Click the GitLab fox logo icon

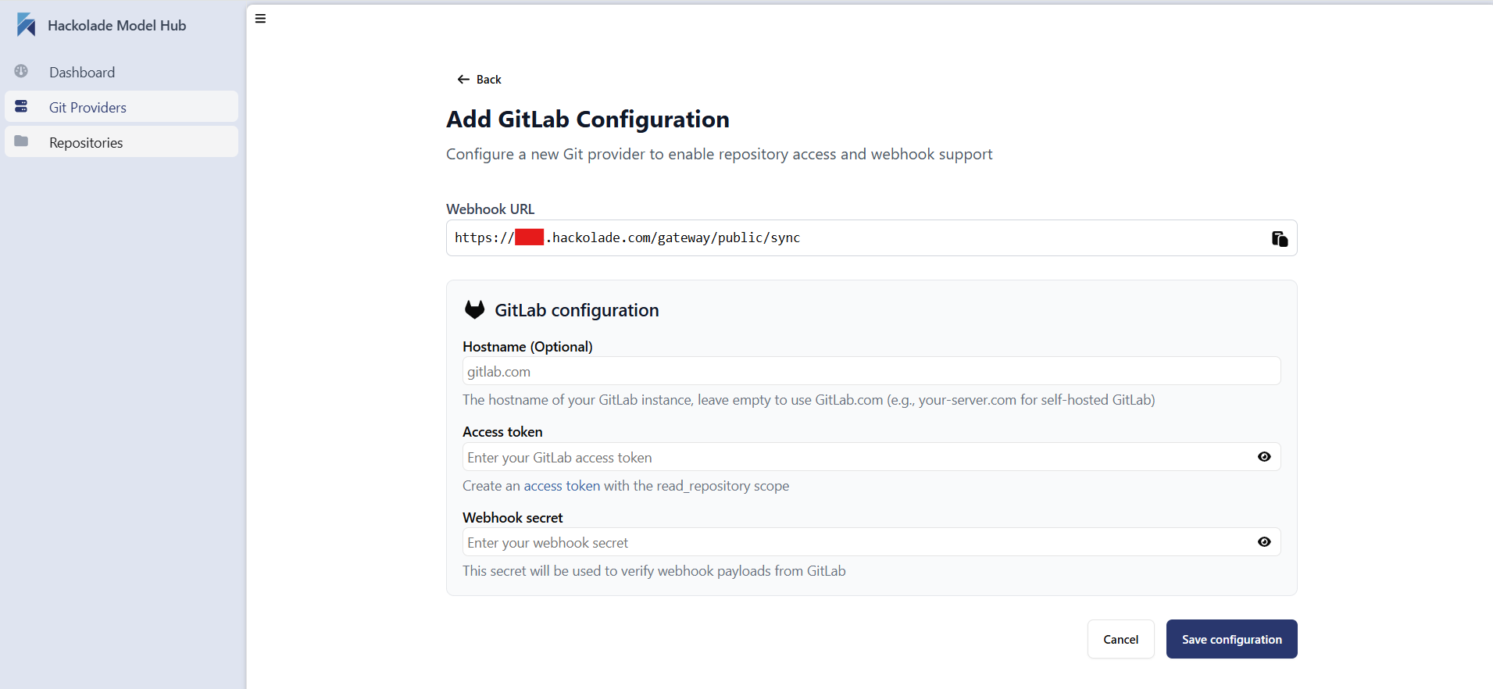(475, 309)
